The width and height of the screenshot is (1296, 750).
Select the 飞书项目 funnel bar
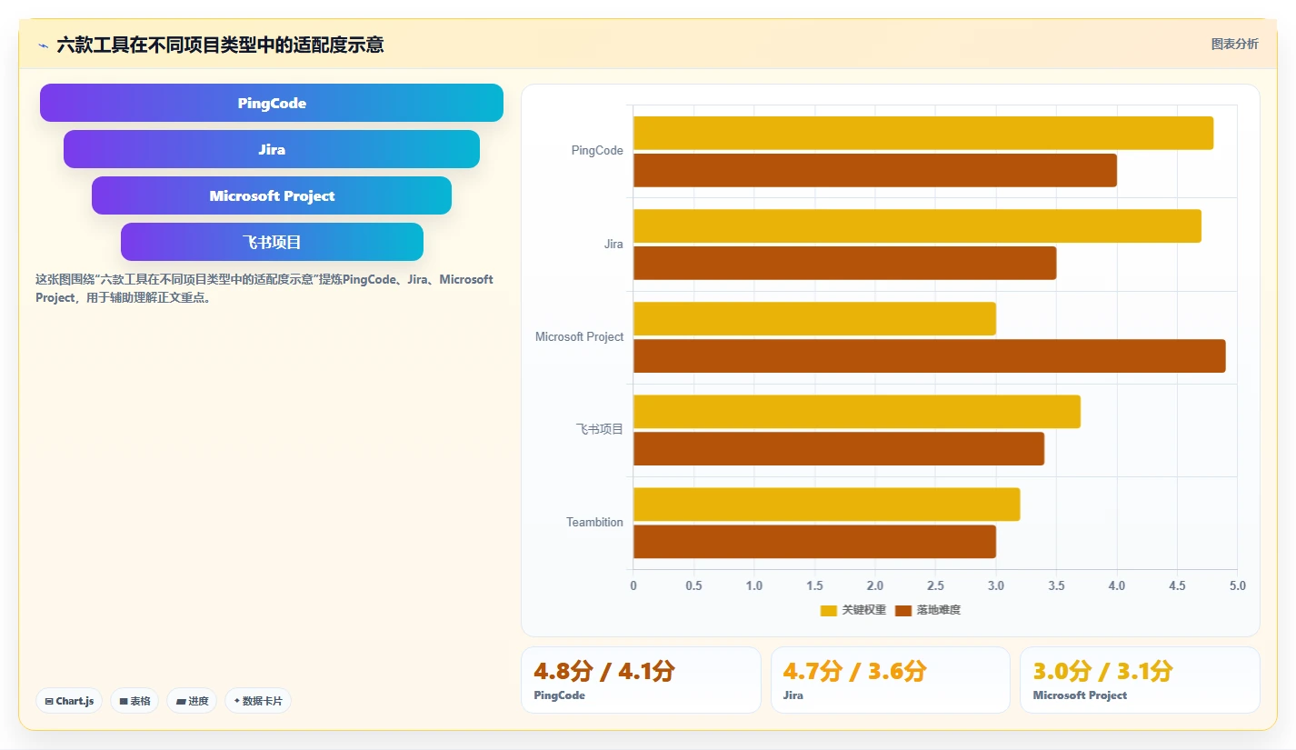[272, 242]
